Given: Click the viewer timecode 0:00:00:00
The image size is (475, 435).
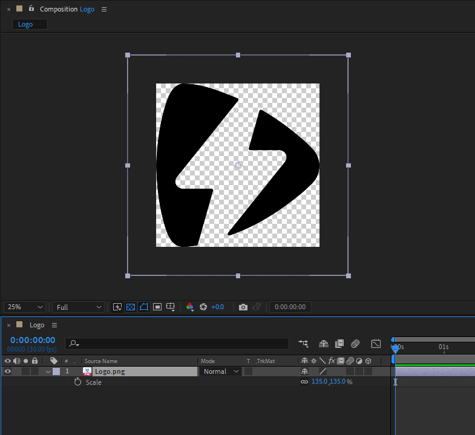Looking at the screenshot, I should [290, 307].
